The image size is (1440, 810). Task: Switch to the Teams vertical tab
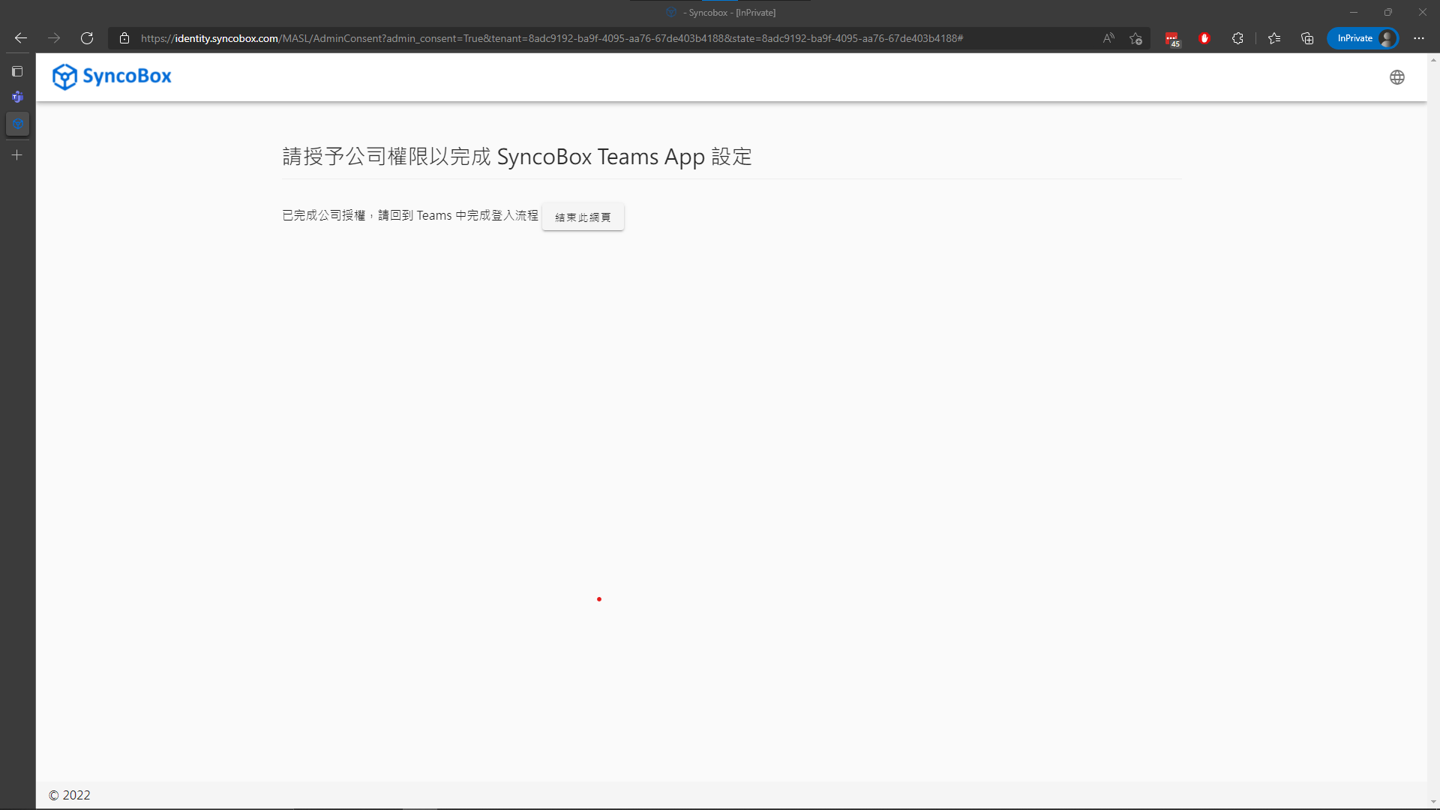coord(17,97)
